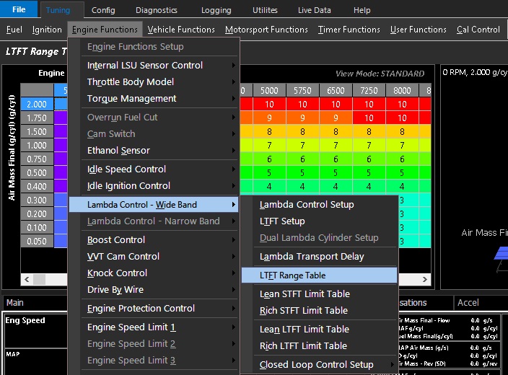Open the Lean STFT Limit Table
Image resolution: width=508 pixels, height=375 pixels.
[x=319, y=294]
